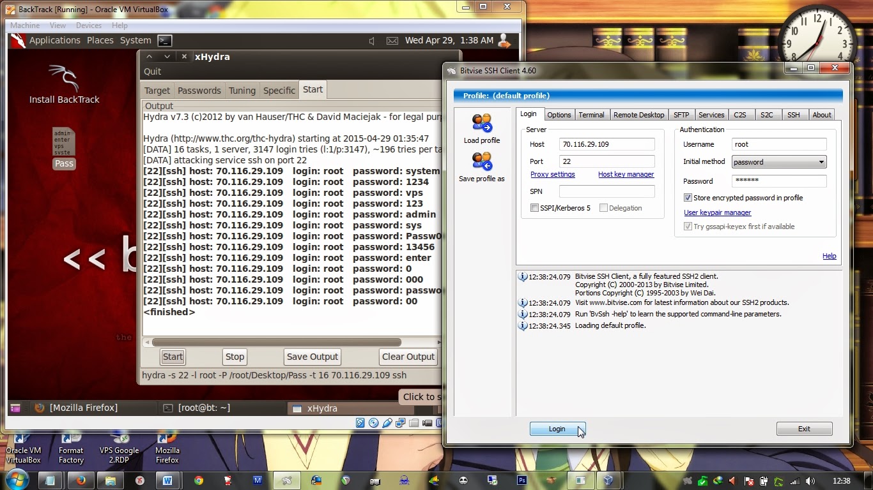The height and width of the screenshot is (490, 873).
Task: Click the VirtualBox USB status icon
Action: click(x=387, y=422)
